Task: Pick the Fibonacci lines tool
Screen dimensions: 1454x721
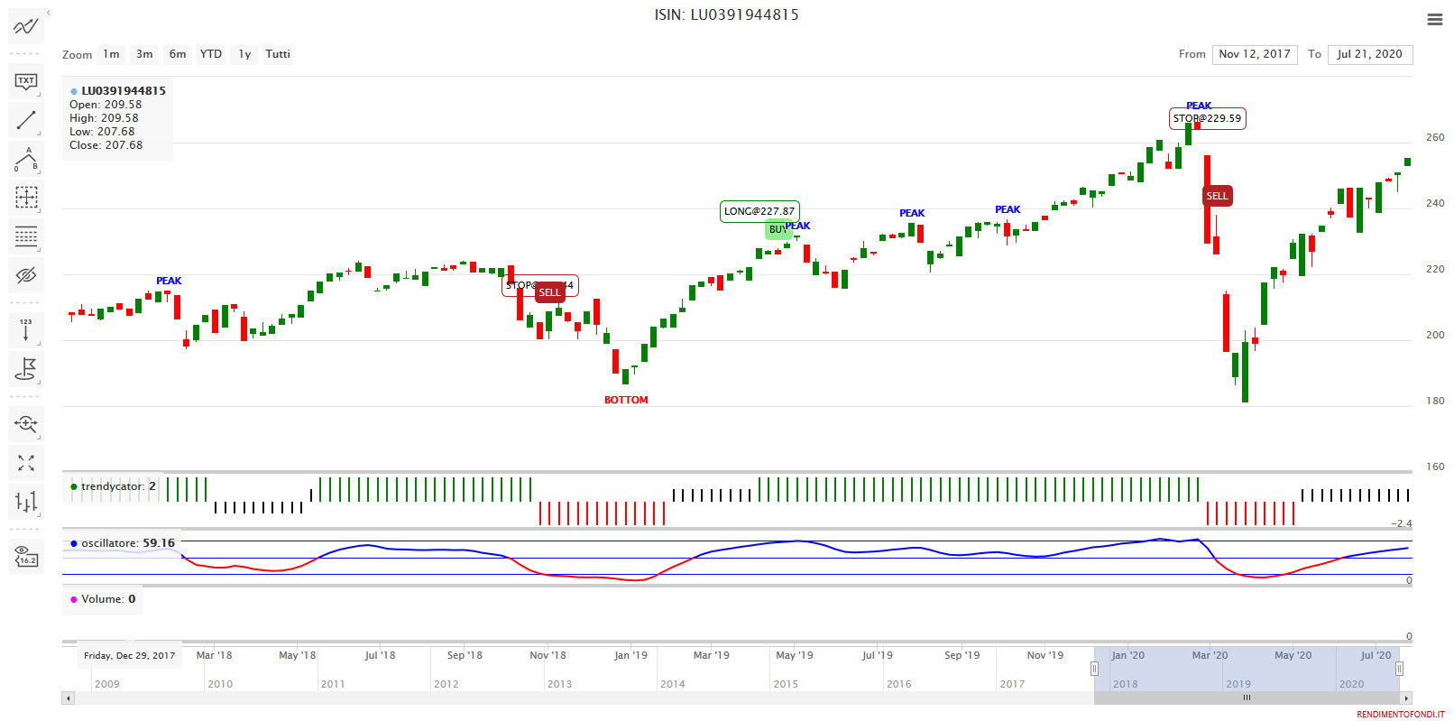Action: [x=25, y=236]
